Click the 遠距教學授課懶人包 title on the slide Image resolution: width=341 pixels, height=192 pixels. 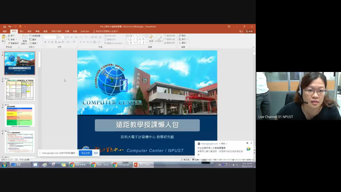point(147,125)
